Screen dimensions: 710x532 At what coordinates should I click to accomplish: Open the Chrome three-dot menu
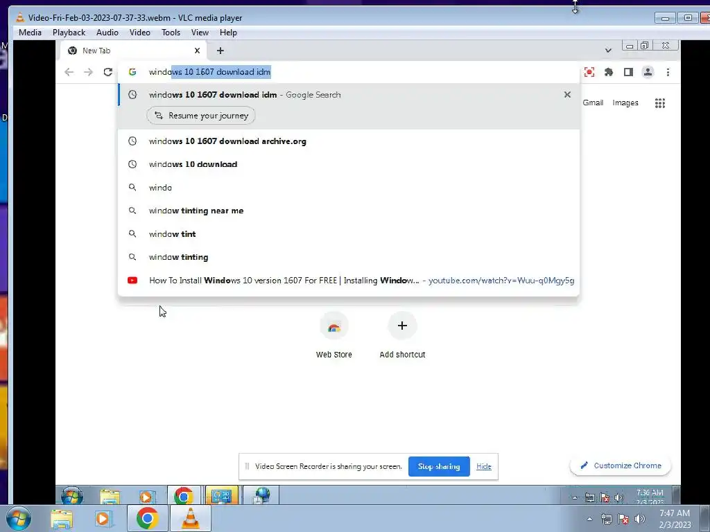click(668, 72)
